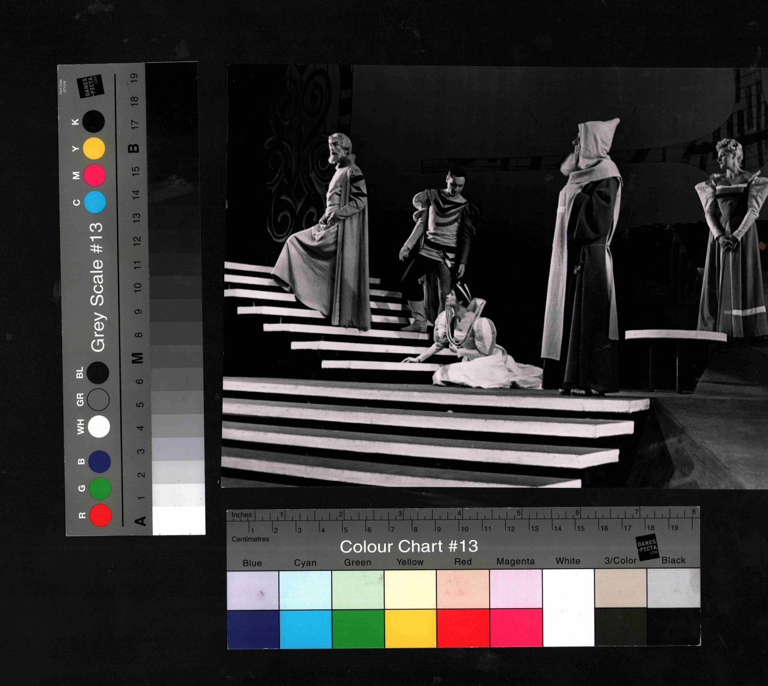Click the Danes Picta logo on colour chart
Viewport: 768px width, 686px height.
click(x=647, y=548)
